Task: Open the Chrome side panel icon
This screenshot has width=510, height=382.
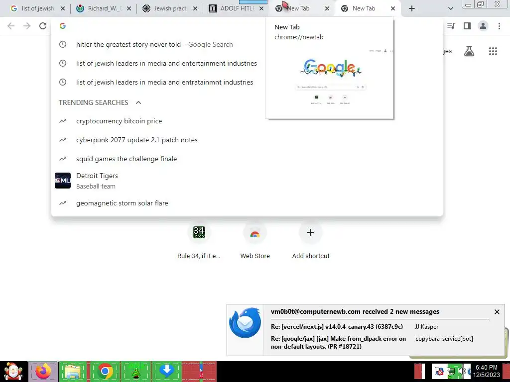Action: (467, 26)
